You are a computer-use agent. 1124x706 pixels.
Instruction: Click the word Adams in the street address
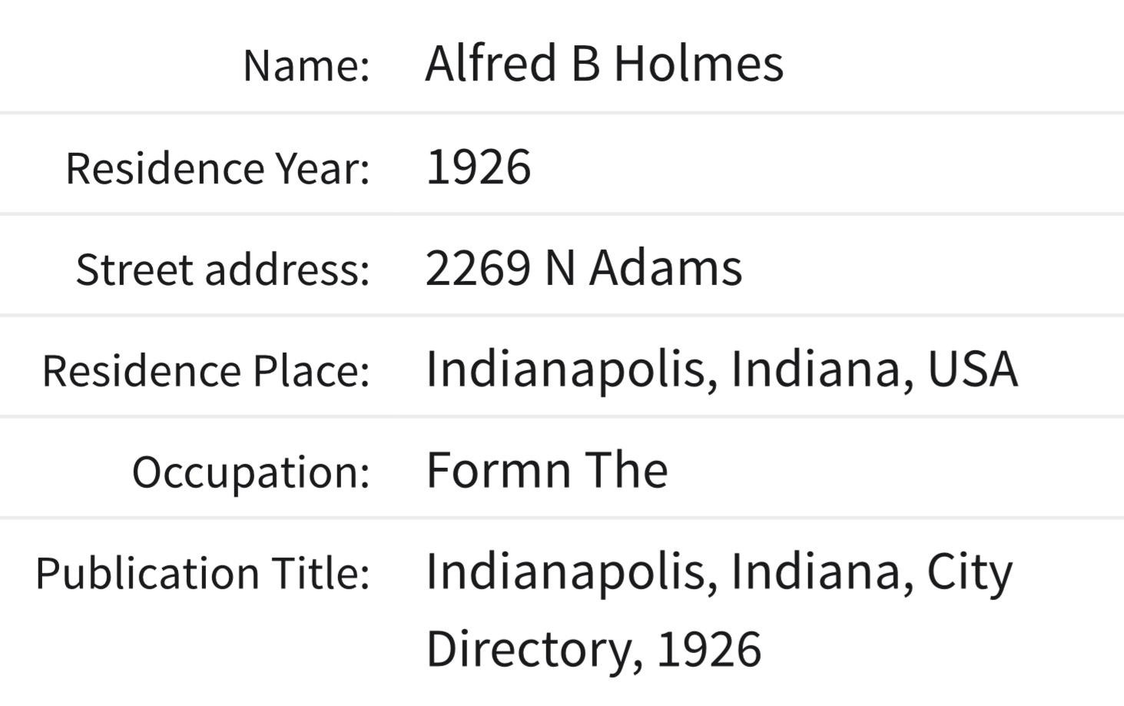pos(665,268)
